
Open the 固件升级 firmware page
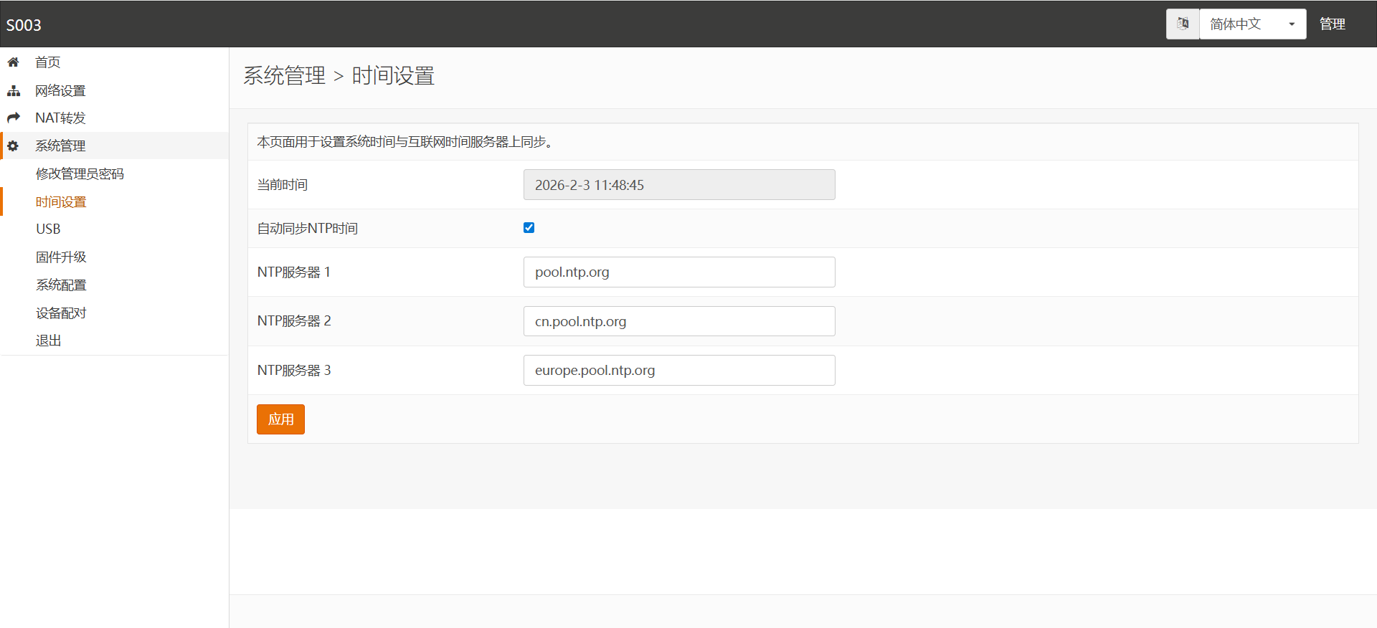pyautogui.click(x=61, y=257)
